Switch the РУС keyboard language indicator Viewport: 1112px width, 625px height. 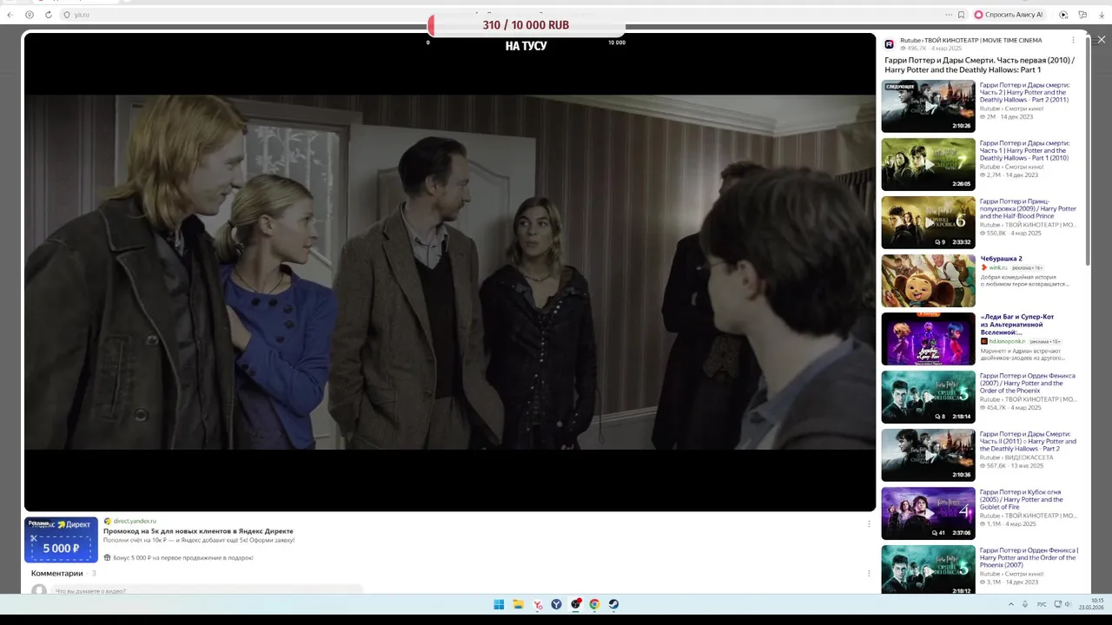[1042, 604]
